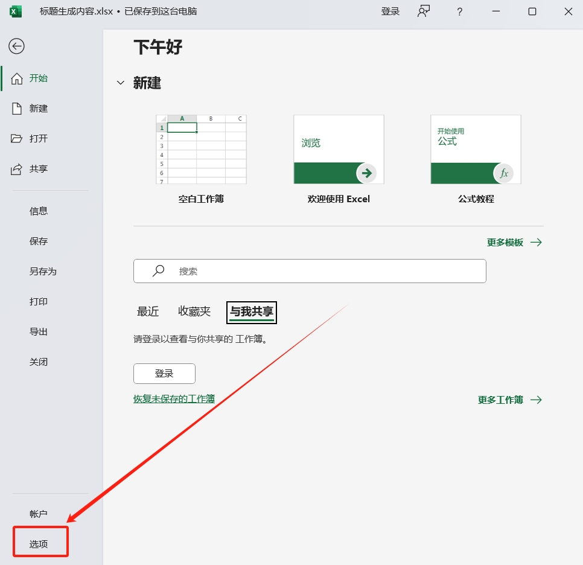Select 开始 in the left sidebar
Viewport: 583px width, 565px height.
(x=38, y=78)
